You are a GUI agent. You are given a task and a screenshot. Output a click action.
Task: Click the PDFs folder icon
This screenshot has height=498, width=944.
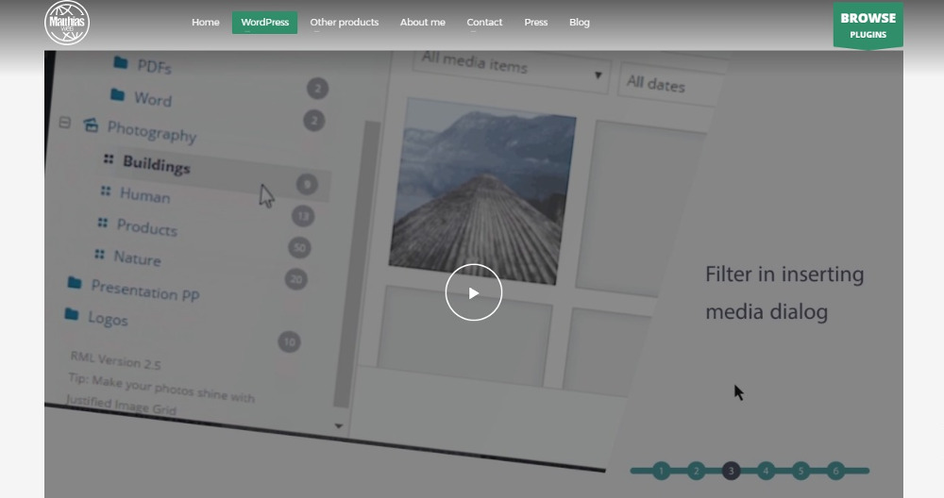pos(121,62)
